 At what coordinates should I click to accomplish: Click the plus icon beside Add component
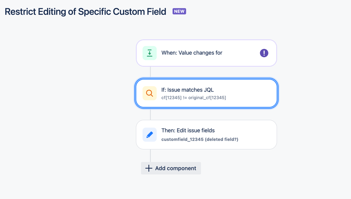click(x=149, y=168)
